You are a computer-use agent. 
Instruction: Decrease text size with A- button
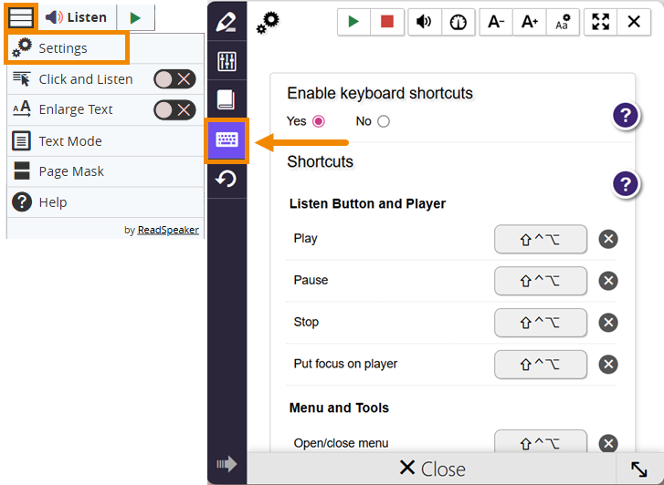[x=496, y=22]
